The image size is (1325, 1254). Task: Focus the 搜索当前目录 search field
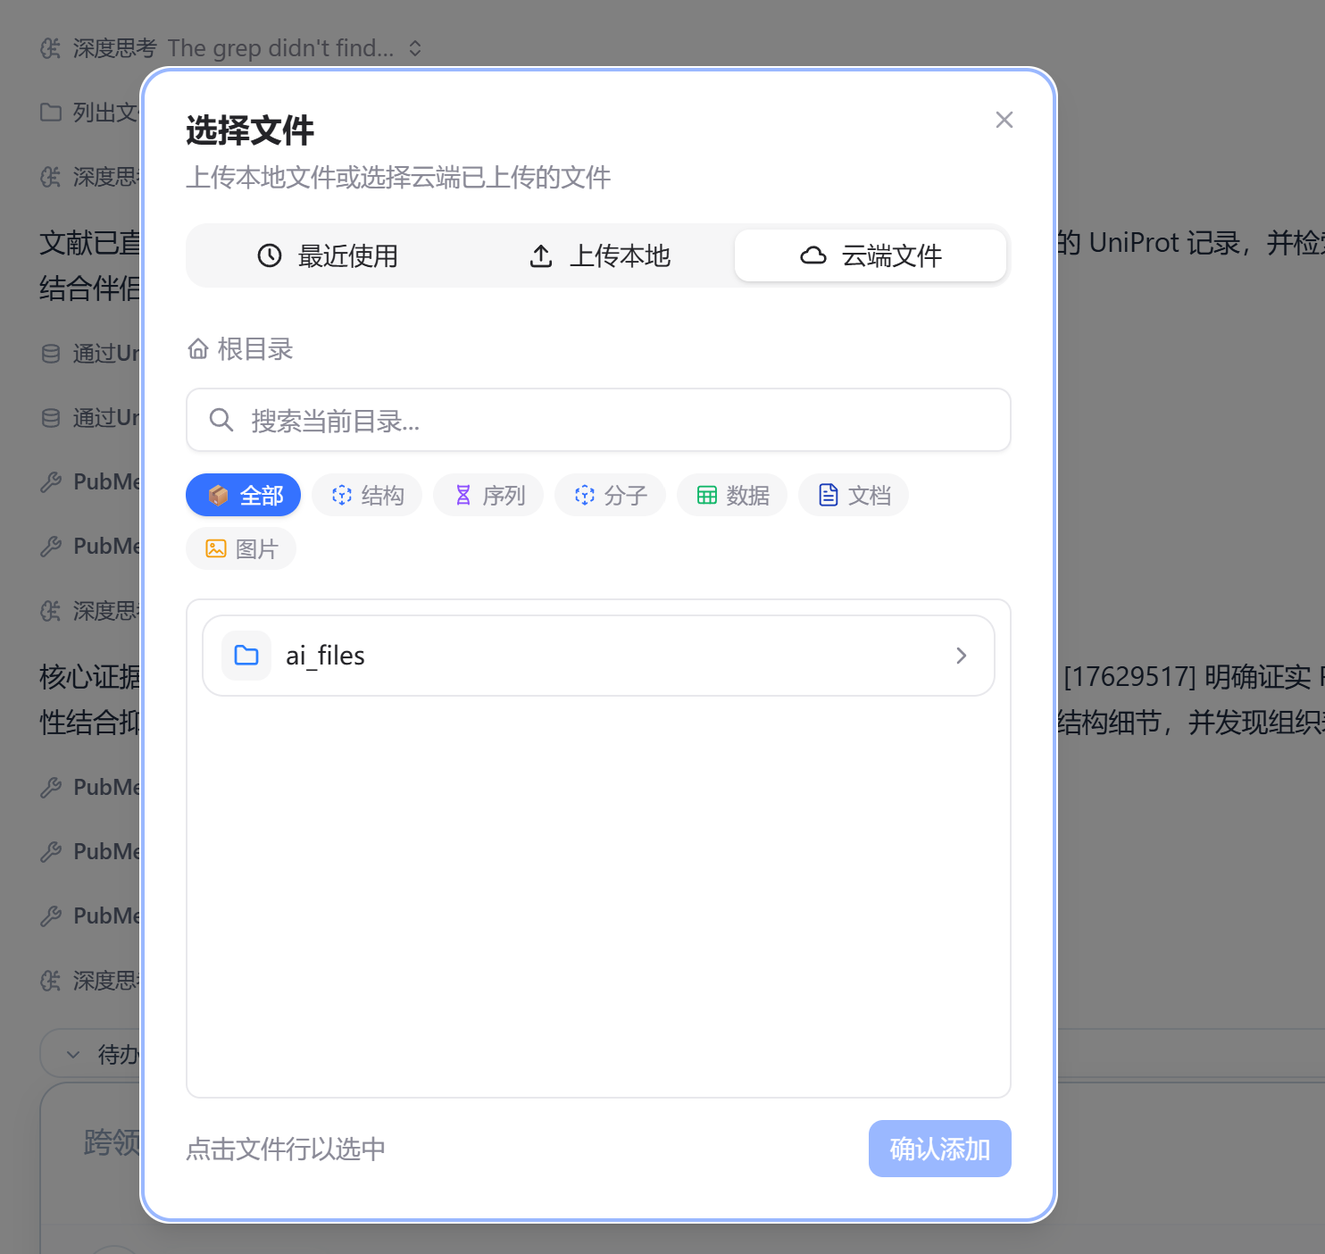[598, 420]
